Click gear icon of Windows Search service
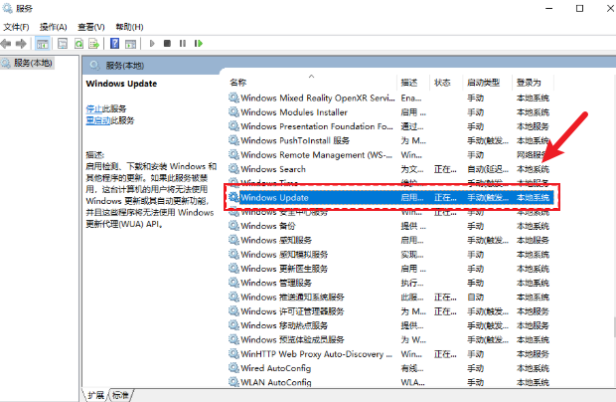This screenshot has width=616, height=402. click(x=233, y=169)
